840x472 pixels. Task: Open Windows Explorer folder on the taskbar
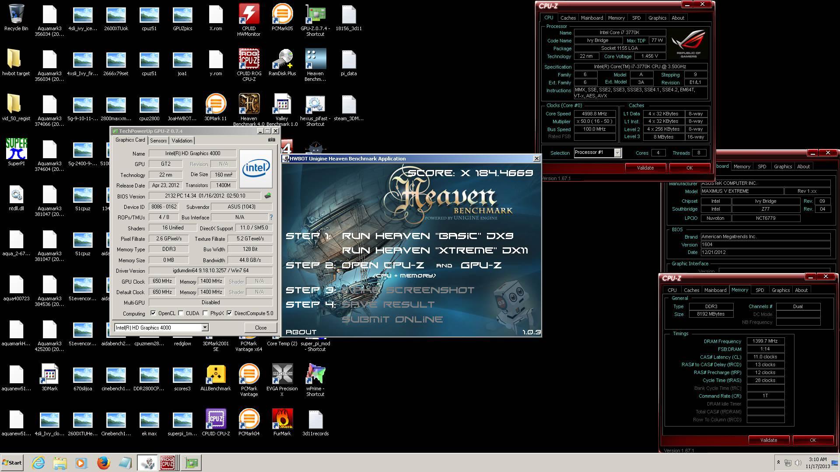click(x=60, y=463)
